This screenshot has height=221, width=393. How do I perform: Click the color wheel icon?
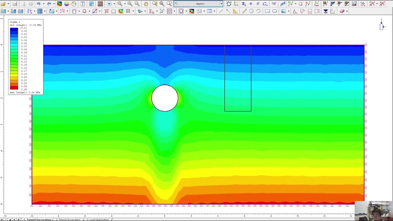67,4
